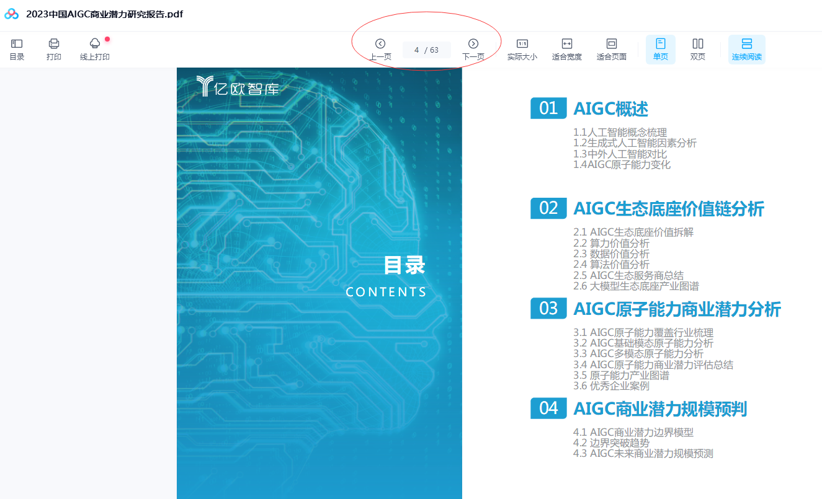Image resolution: width=822 pixels, height=499 pixels.
Task: Select 适合宽度 fit to width
Action: 566,48
